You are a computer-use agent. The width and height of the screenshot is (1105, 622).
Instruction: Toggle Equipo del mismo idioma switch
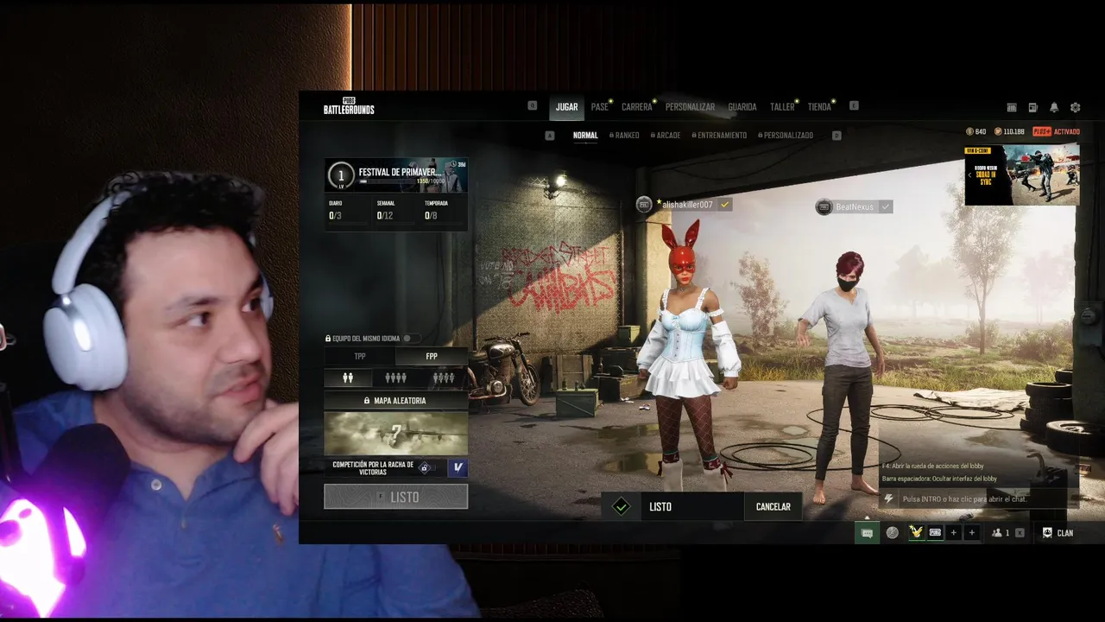tap(411, 339)
